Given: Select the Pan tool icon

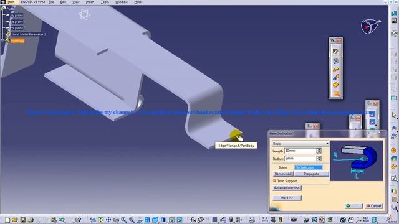Looking at the screenshot, I should point(108,220).
